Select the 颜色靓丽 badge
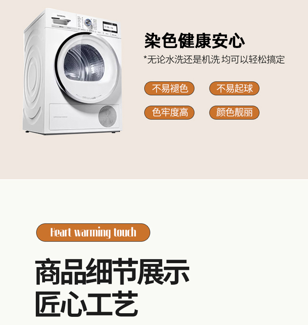Viewport: 308px width, 325px height. pos(234,113)
